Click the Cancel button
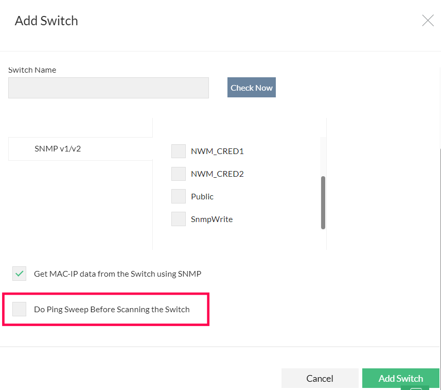Viewport: 441px width, 390px height. [x=320, y=378]
